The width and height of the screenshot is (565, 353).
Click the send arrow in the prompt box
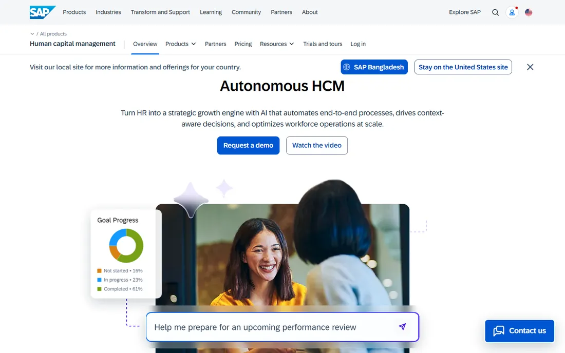[403, 326]
